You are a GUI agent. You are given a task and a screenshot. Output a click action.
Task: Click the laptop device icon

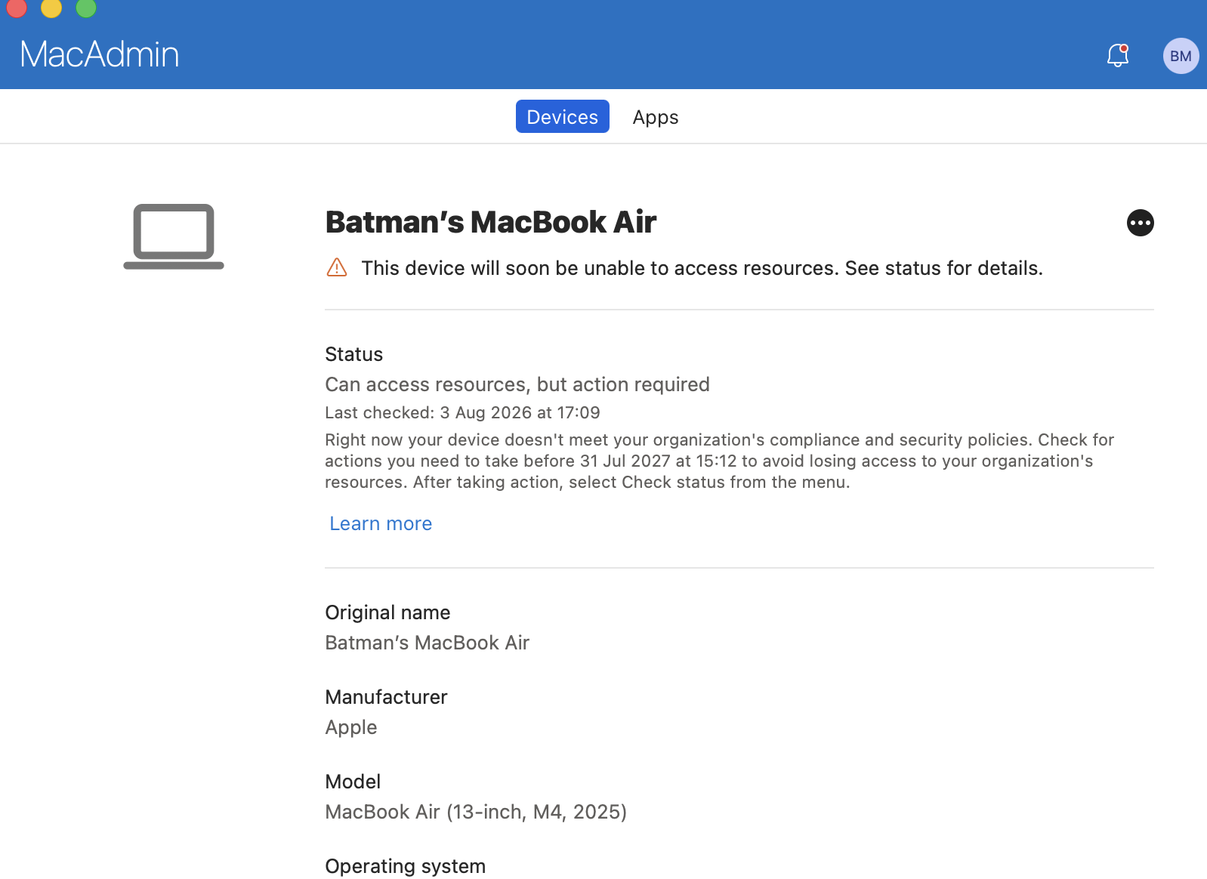[x=174, y=236]
